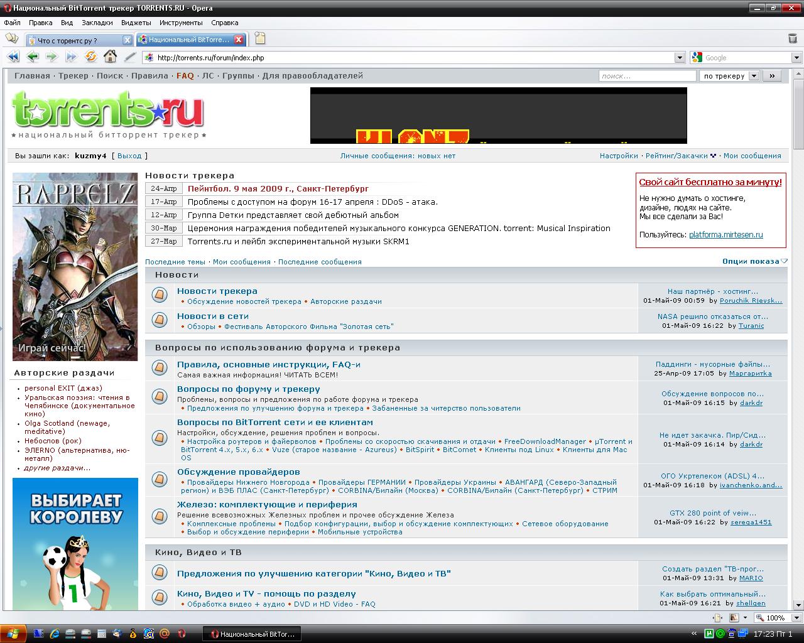804x643 pixels.
Task: Open Internet Explorer from the quick launch
Action: pyautogui.click(x=55, y=634)
